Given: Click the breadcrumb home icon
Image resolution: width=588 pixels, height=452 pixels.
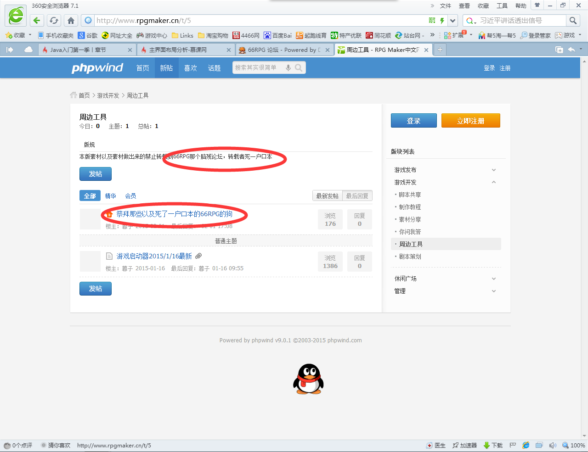Looking at the screenshot, I should point(73,95).
